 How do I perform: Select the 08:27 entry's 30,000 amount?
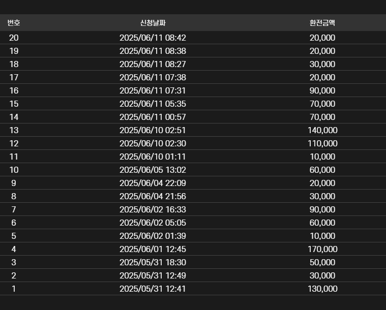322,64
